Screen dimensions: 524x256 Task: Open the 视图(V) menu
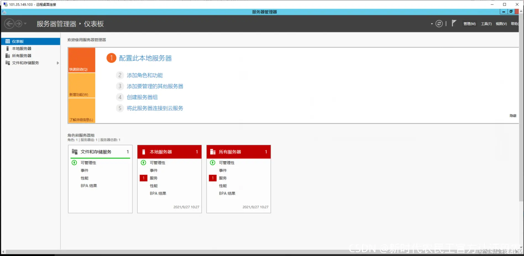click(501, 24)
